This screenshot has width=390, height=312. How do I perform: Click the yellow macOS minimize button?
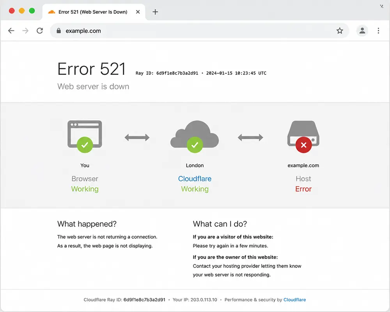pyautogui.click(x=22, y=11)
